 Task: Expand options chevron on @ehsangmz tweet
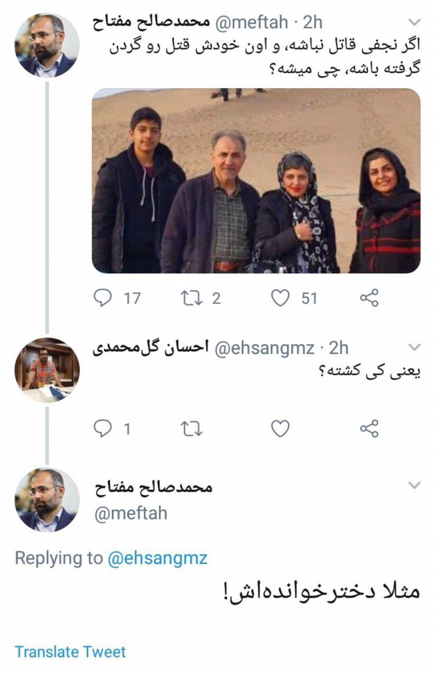[414, 347]
